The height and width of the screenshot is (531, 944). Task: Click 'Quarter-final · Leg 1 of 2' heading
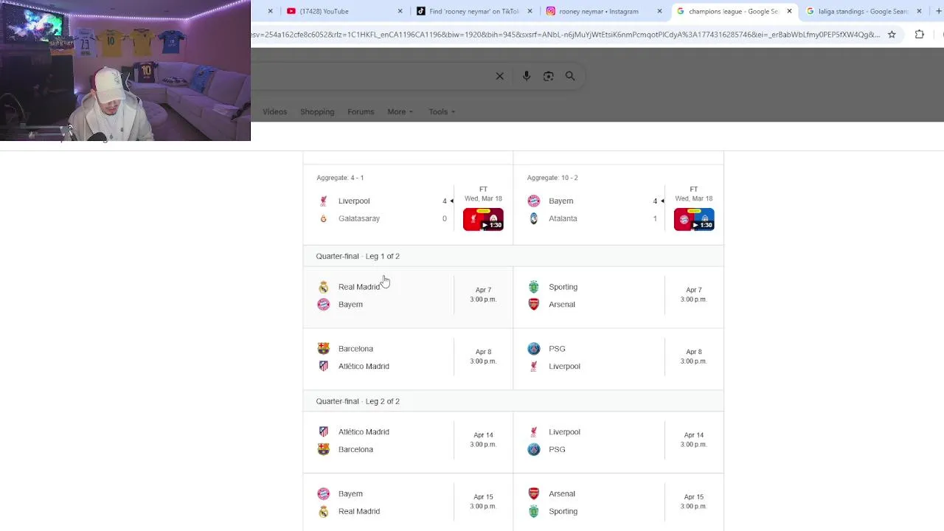tap(358, 256)
